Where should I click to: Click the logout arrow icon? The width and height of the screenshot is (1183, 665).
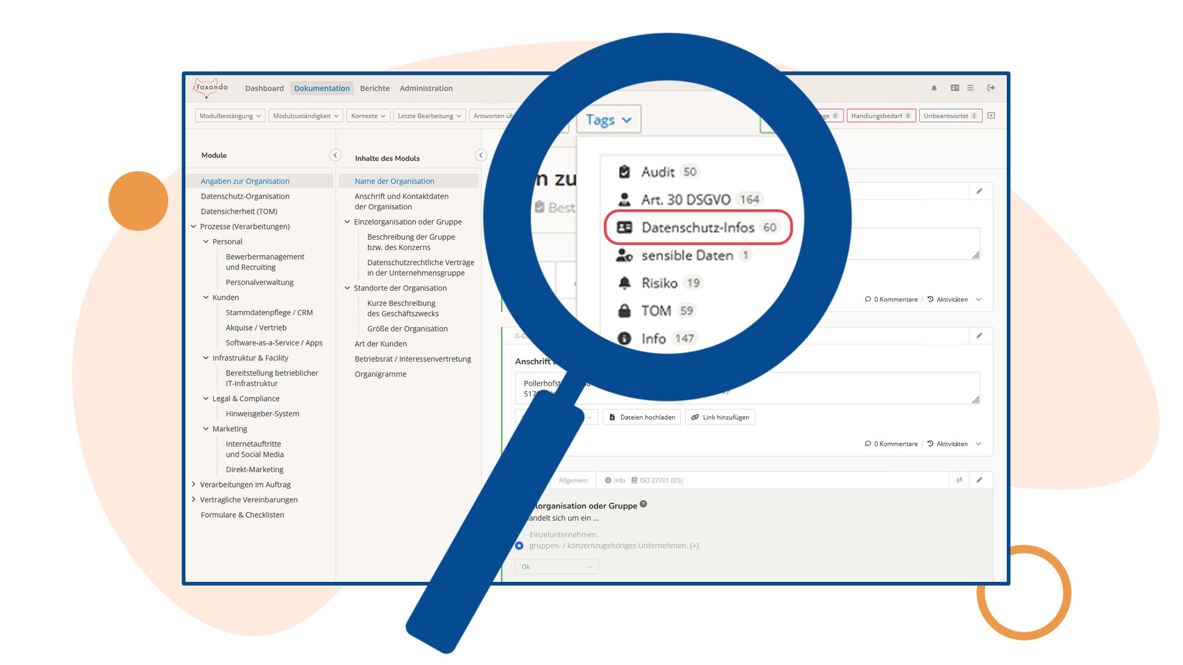[x=991, y=88]
